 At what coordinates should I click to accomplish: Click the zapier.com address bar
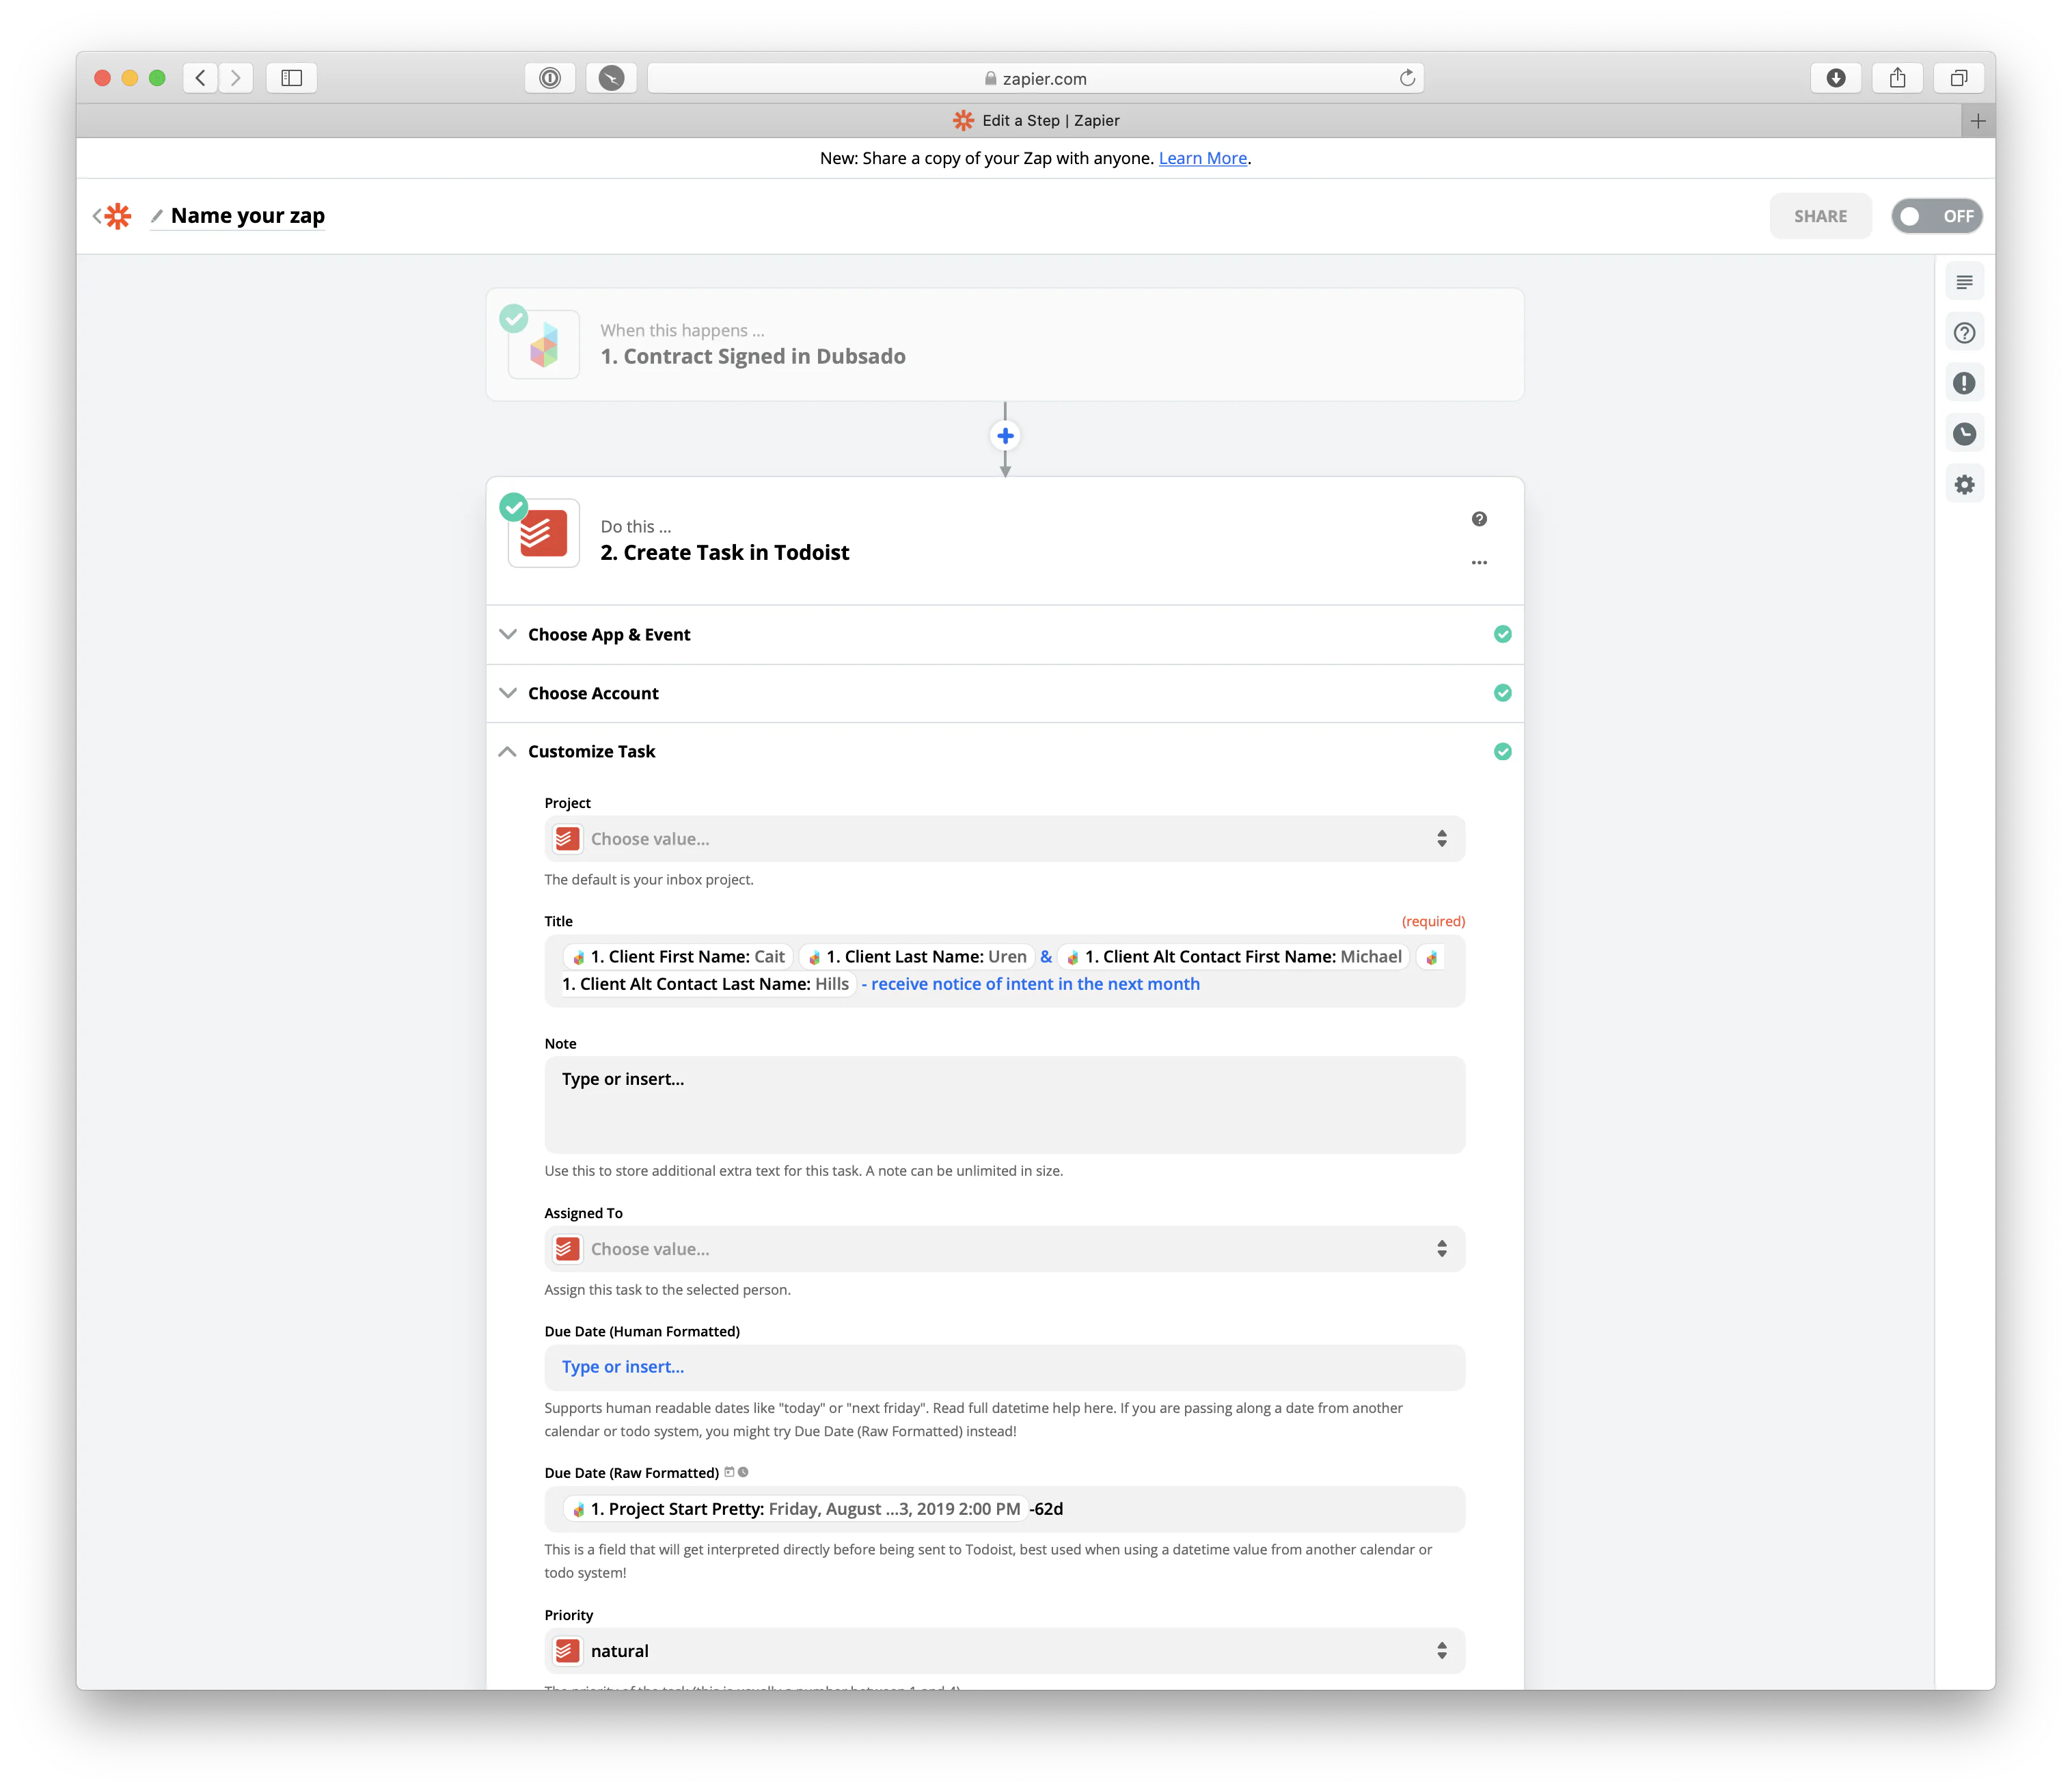[1036, 78]
